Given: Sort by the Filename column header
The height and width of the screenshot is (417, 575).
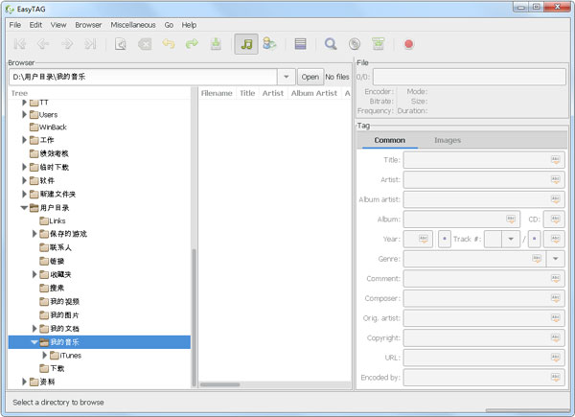Looking at the screenshot, I should [x=217, y=93].
